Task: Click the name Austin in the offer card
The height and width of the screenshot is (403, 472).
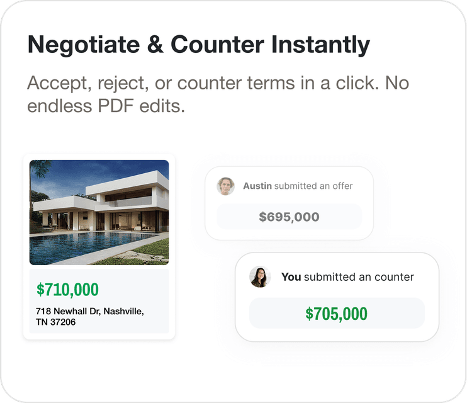Action: tap(257, 186)
